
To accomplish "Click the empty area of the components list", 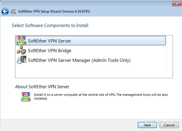I will (x=90, y=71).
